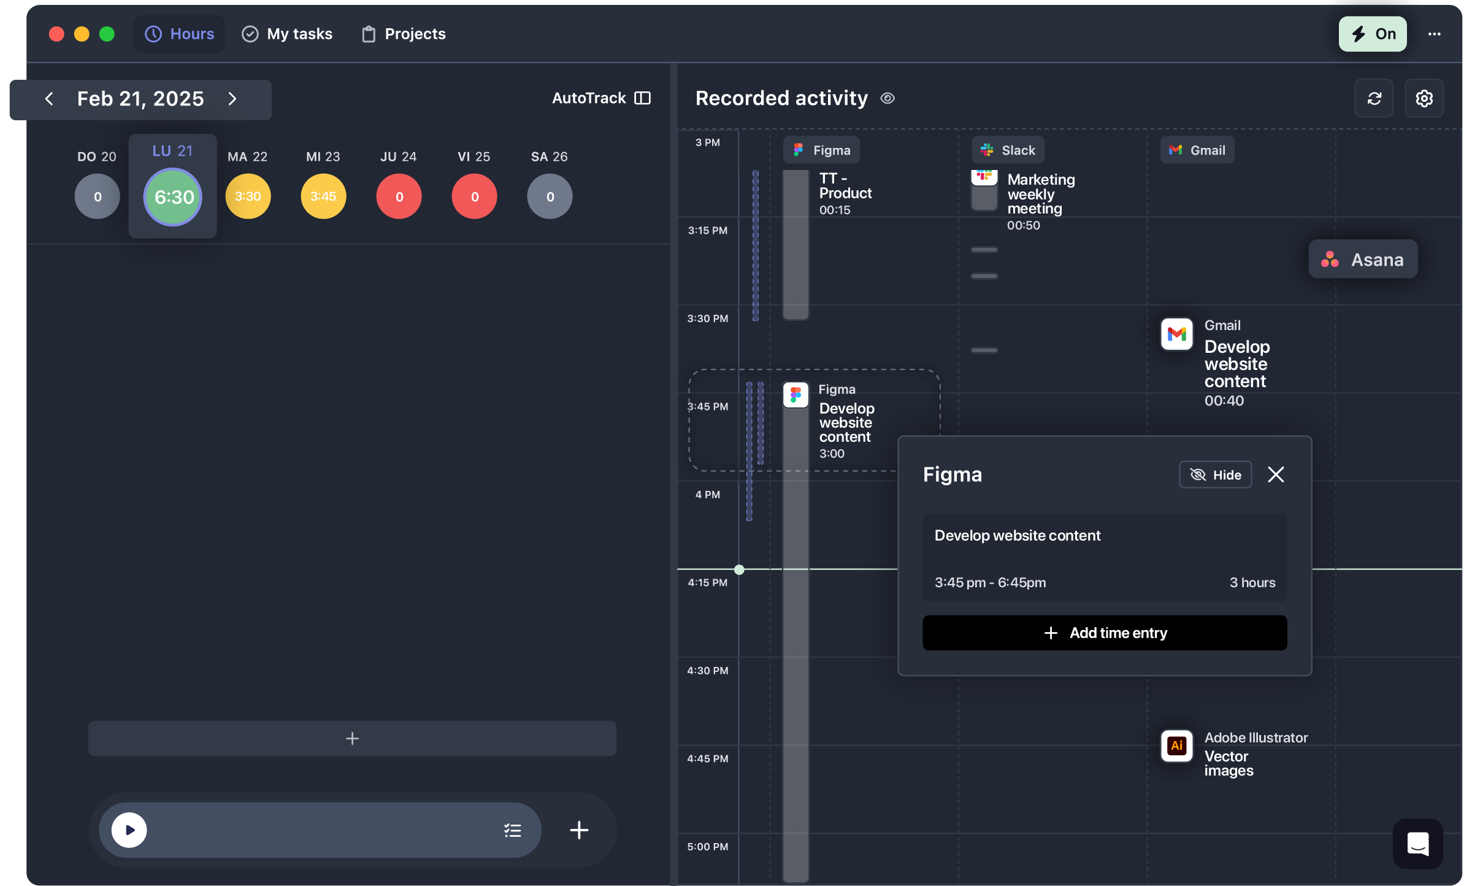Go to next day with right chevron

pos(232,99)
